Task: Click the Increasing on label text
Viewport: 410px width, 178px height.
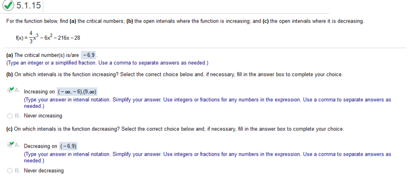Action: [39, 92]
